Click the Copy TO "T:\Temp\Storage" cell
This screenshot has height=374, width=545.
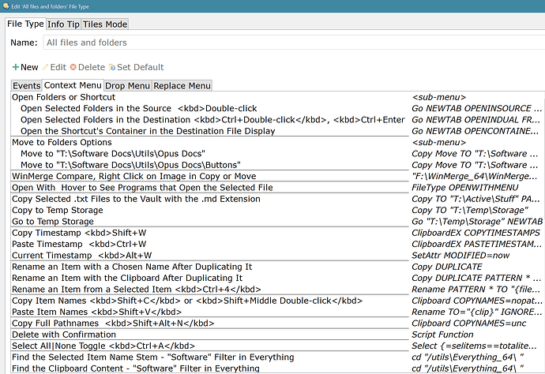coord(470,210)
